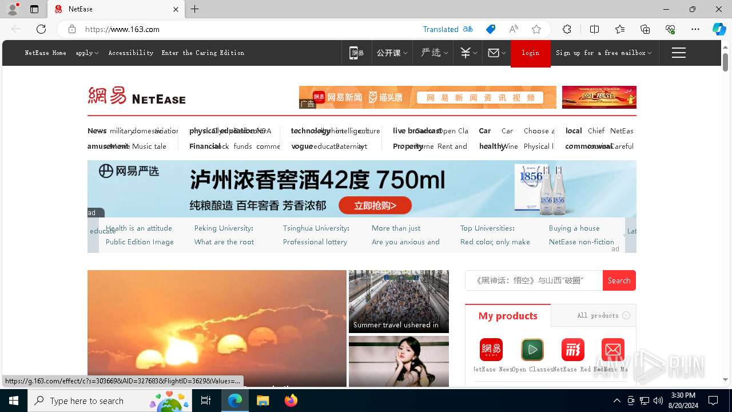View site information lock icon
732x412 pixels.
coord(72,29)
